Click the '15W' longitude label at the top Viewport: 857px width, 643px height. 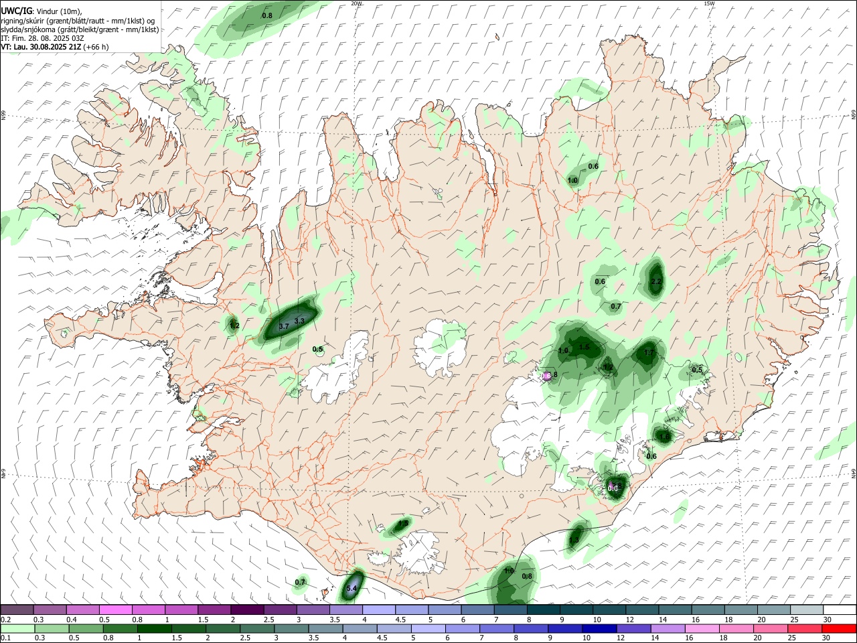coord(710,3)
